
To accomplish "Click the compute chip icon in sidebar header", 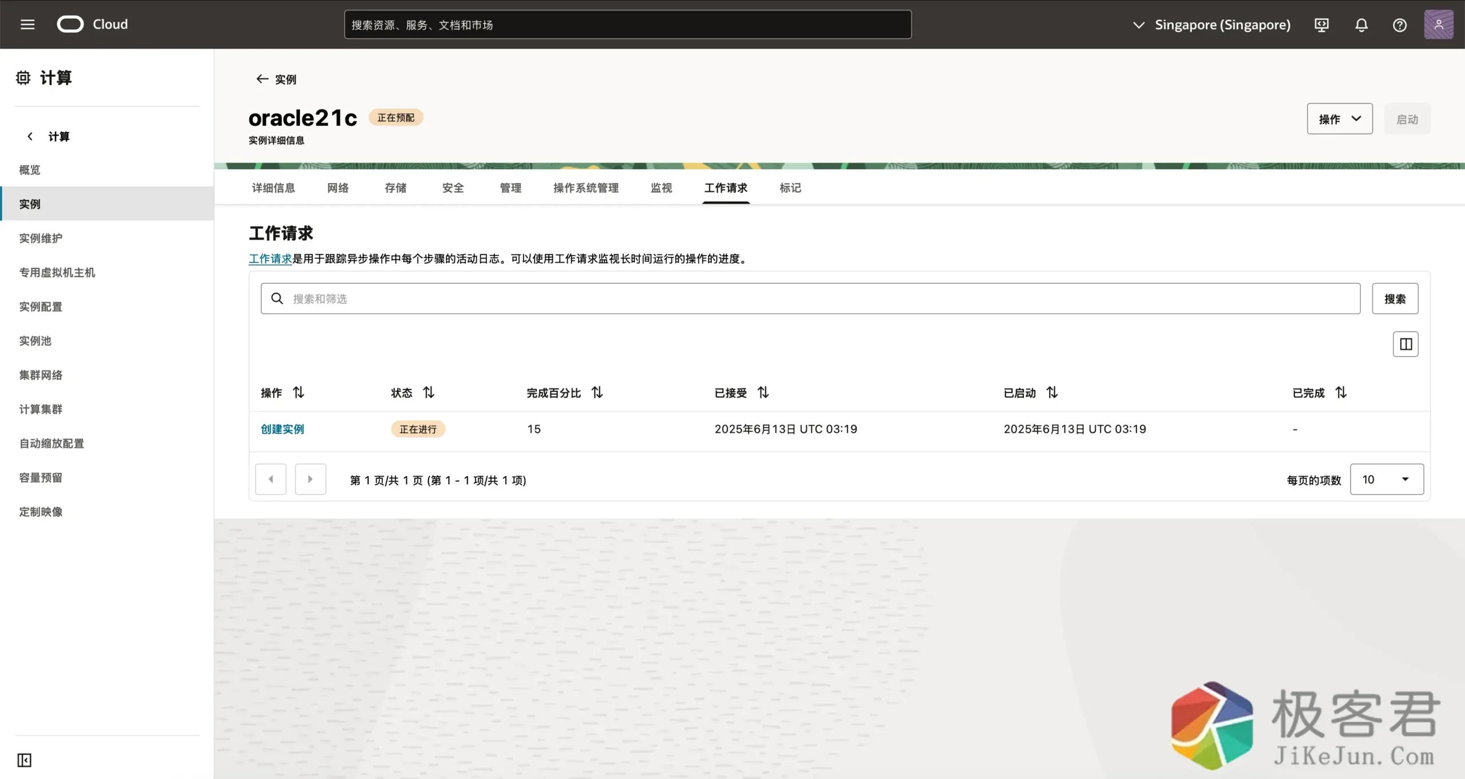I will [23, 77].
